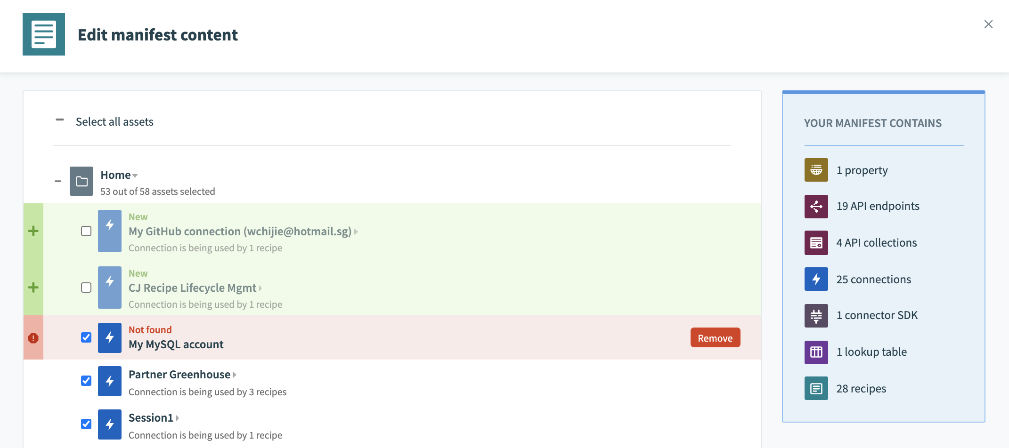Enable the CJ Recipe Lifecycle Mgmt checkbox
Screen dimensions: 1009x448
[86, 288]
